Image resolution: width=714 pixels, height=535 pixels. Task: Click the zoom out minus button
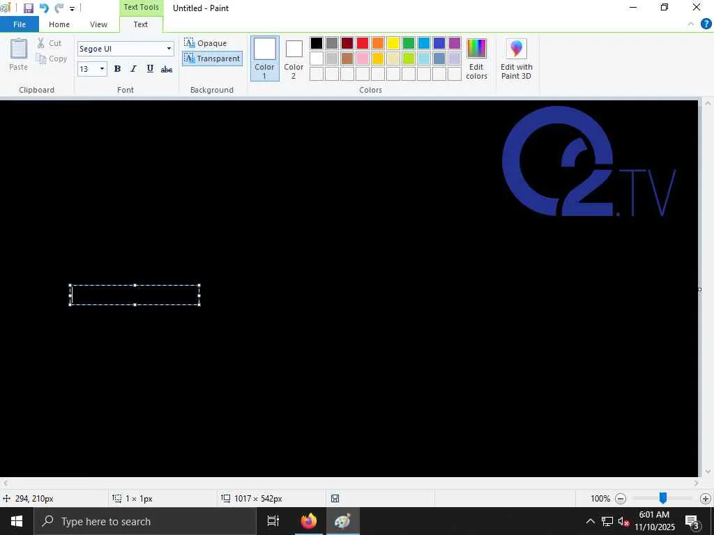620,499
